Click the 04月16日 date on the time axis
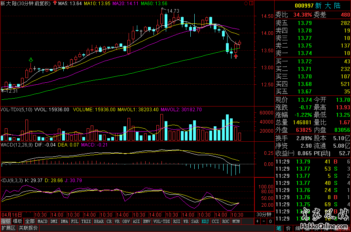This screenshot has width=351, height=232. click(x=11, y=215)
